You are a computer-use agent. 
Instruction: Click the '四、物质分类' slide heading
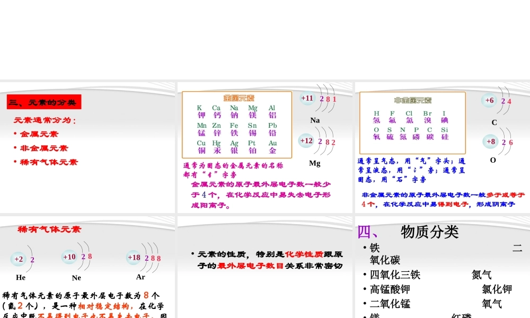(408, 232)
